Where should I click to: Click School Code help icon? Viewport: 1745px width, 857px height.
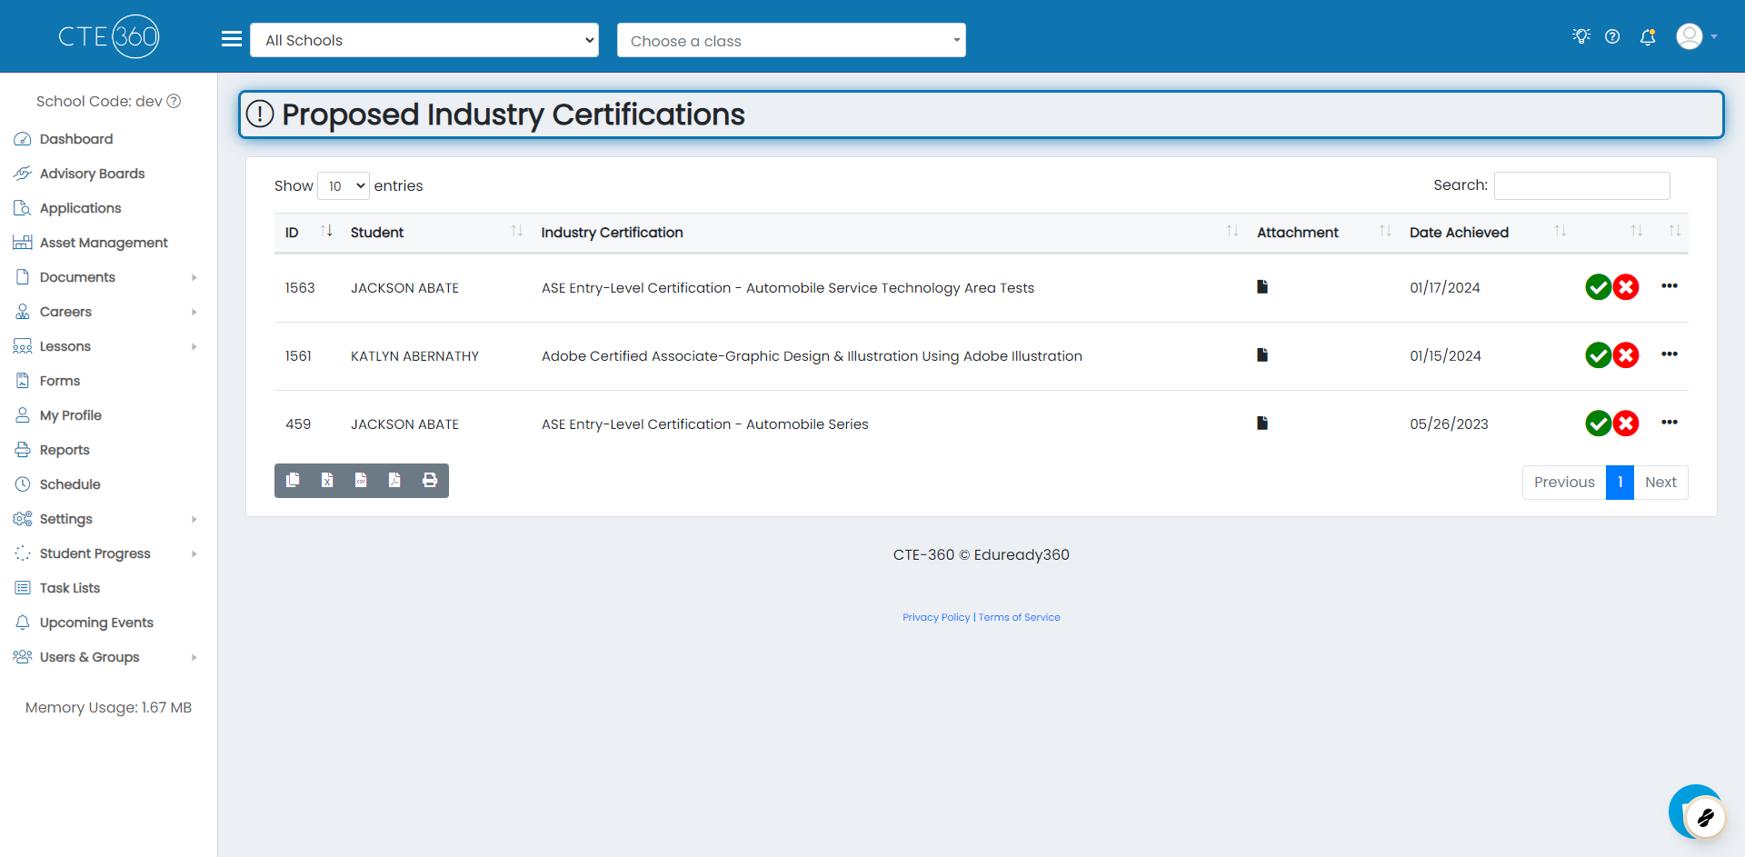point(174,101)
